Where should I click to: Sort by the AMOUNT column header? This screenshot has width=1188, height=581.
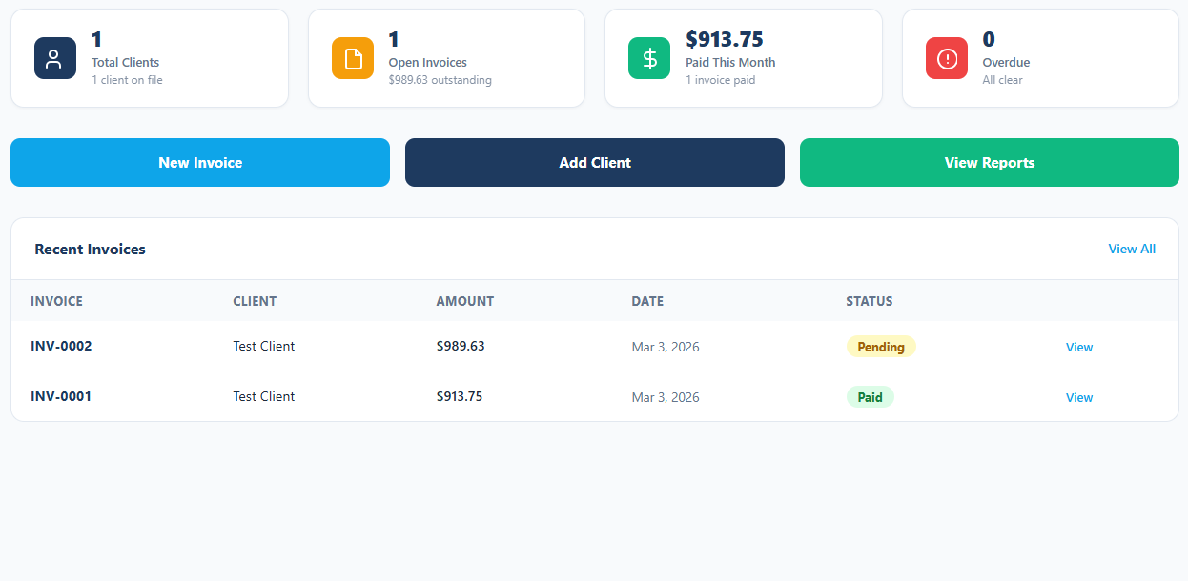(x=464, y=300)
